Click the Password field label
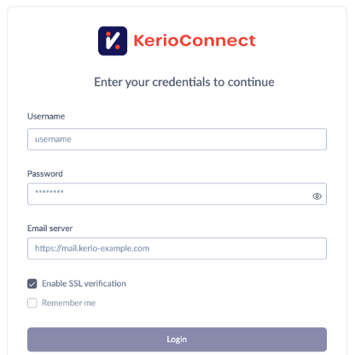Screen dimensions: 355x355 pos(45,174)
